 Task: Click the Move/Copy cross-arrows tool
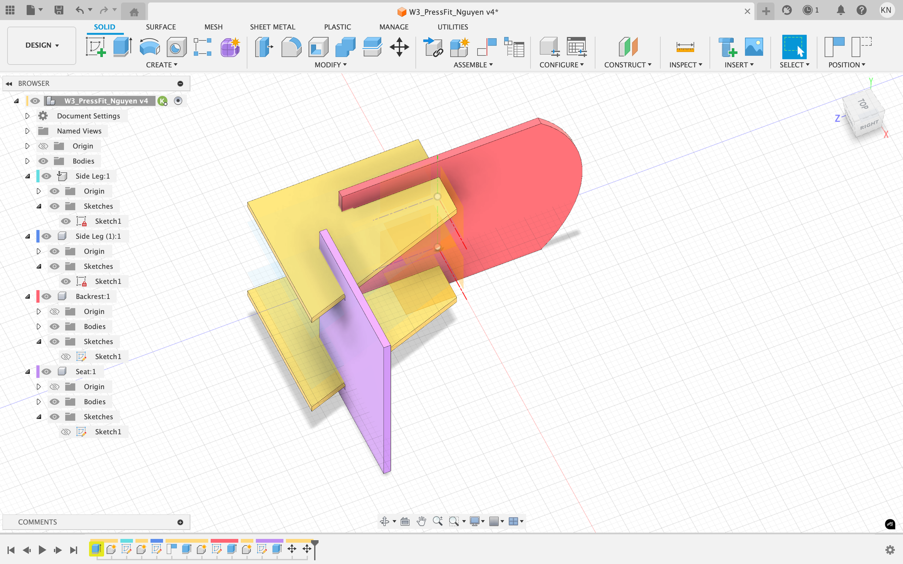click(399, 47)
